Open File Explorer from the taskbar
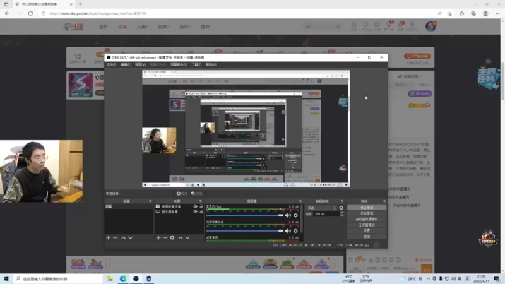The width and height of the screenshot is (505, 284). tap(110, 278)
